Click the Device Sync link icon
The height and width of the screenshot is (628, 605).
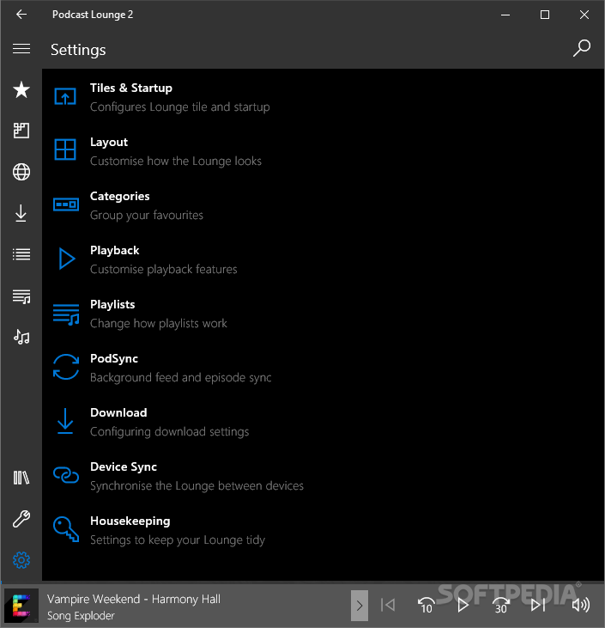(66, 475)
